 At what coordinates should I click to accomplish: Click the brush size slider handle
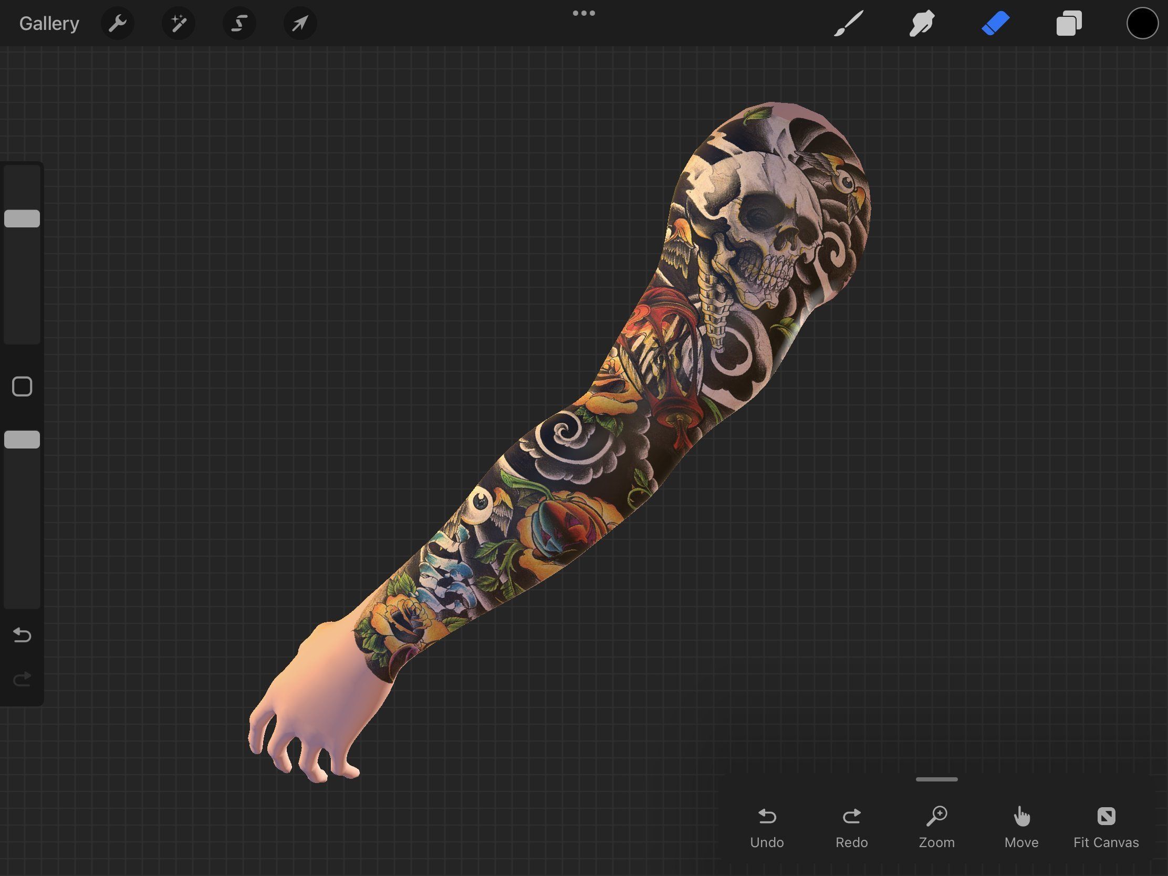coord(22,218)
